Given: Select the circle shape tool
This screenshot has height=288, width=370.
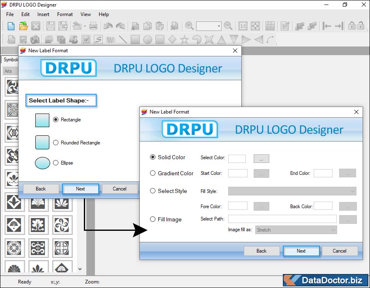Looking at the screenshot, I should (x=148, y=39).
